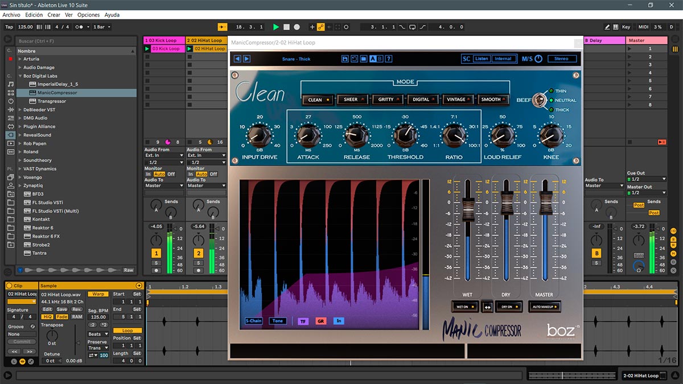This screenshot has height=384, width=683.
Task: Toggle the computer MIDI keyboard icon
Action: tap(616, 27)
